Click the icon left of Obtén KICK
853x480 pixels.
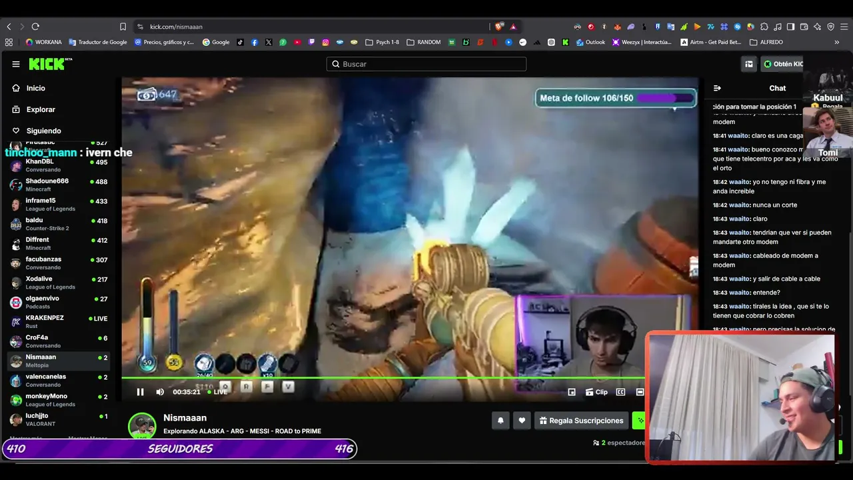coord(749,64)
